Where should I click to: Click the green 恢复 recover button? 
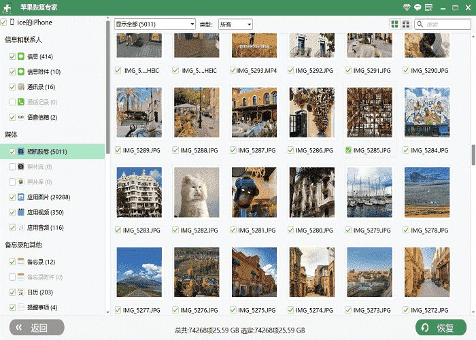point(441,328)
